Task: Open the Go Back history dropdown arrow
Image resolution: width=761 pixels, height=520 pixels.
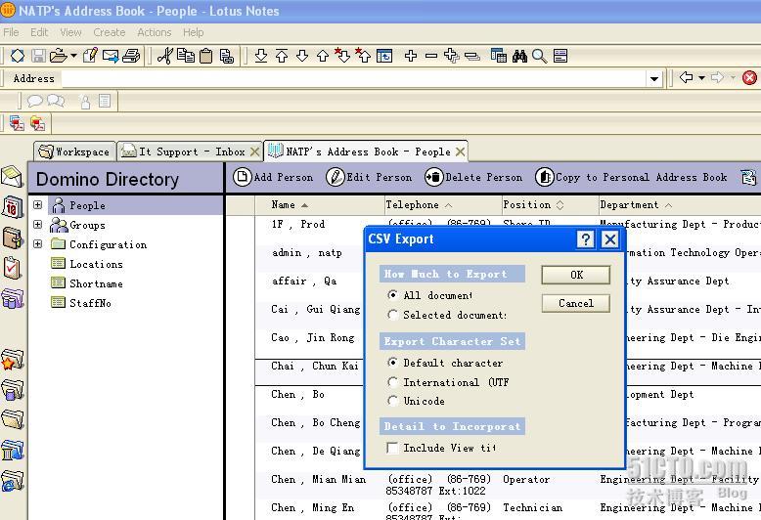Action: coord(701,77)
